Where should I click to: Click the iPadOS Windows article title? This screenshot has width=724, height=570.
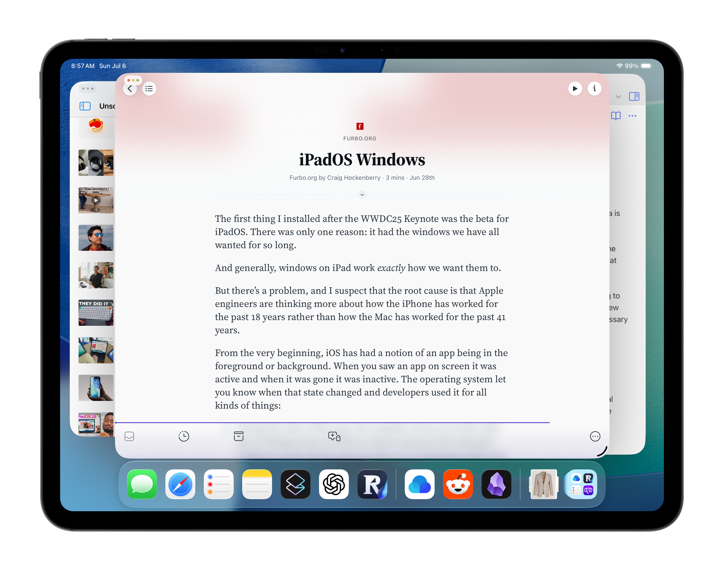pos(362,160)
